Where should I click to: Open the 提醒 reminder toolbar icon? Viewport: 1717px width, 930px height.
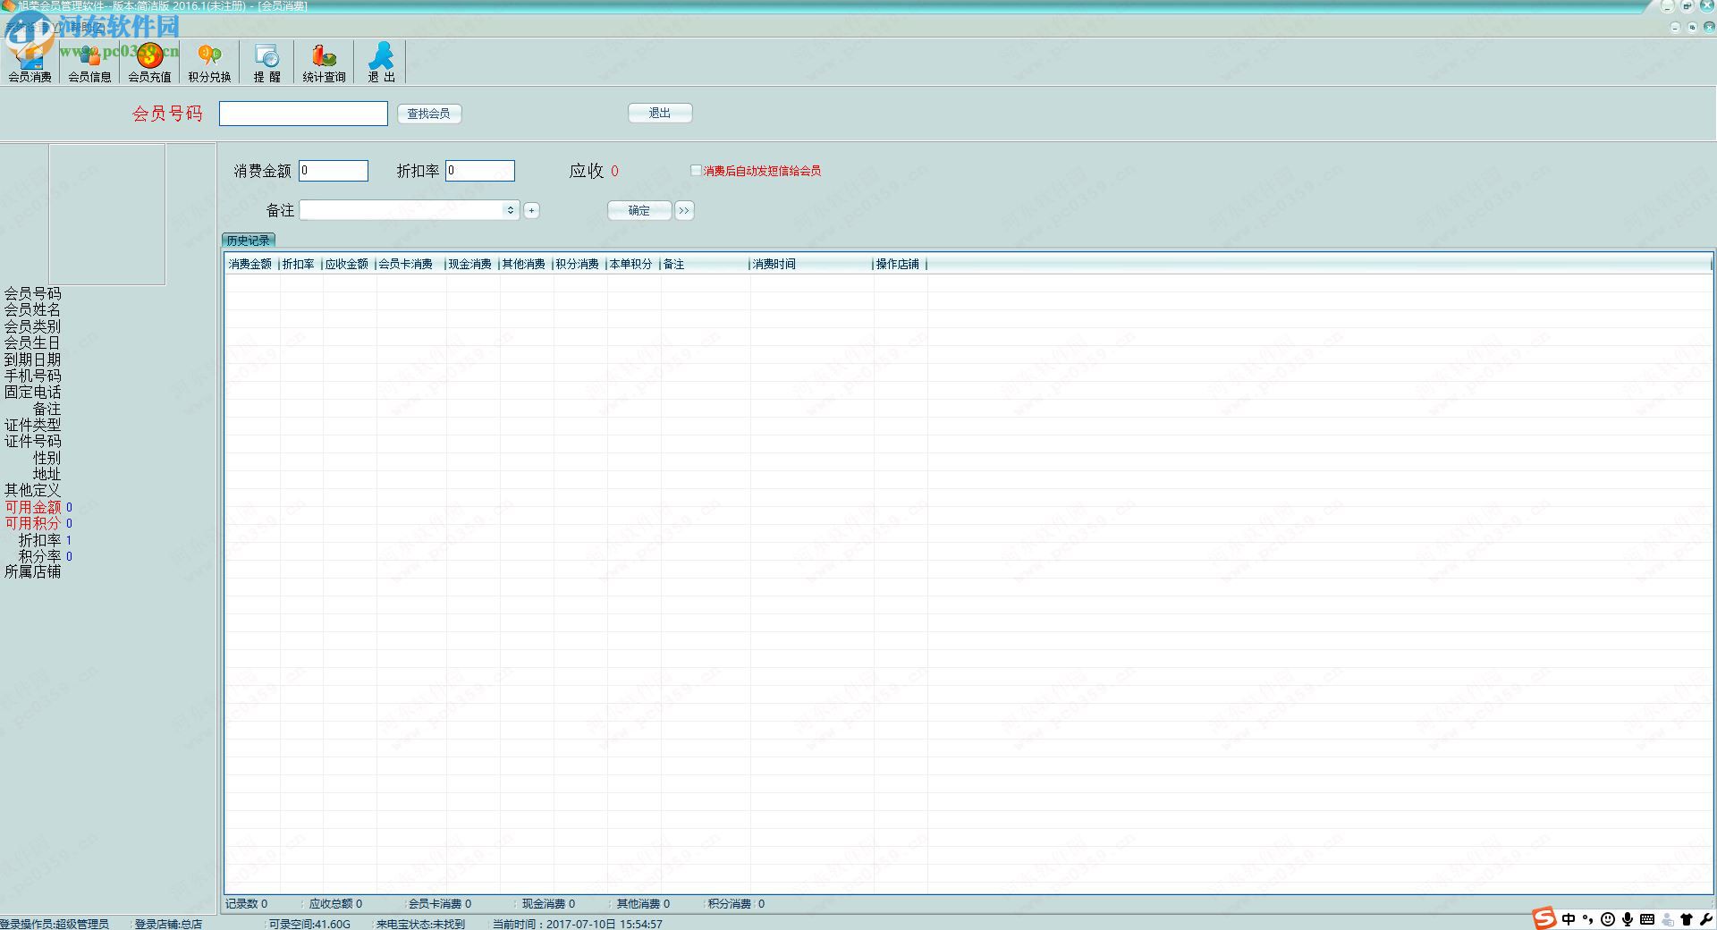point(266,63)
